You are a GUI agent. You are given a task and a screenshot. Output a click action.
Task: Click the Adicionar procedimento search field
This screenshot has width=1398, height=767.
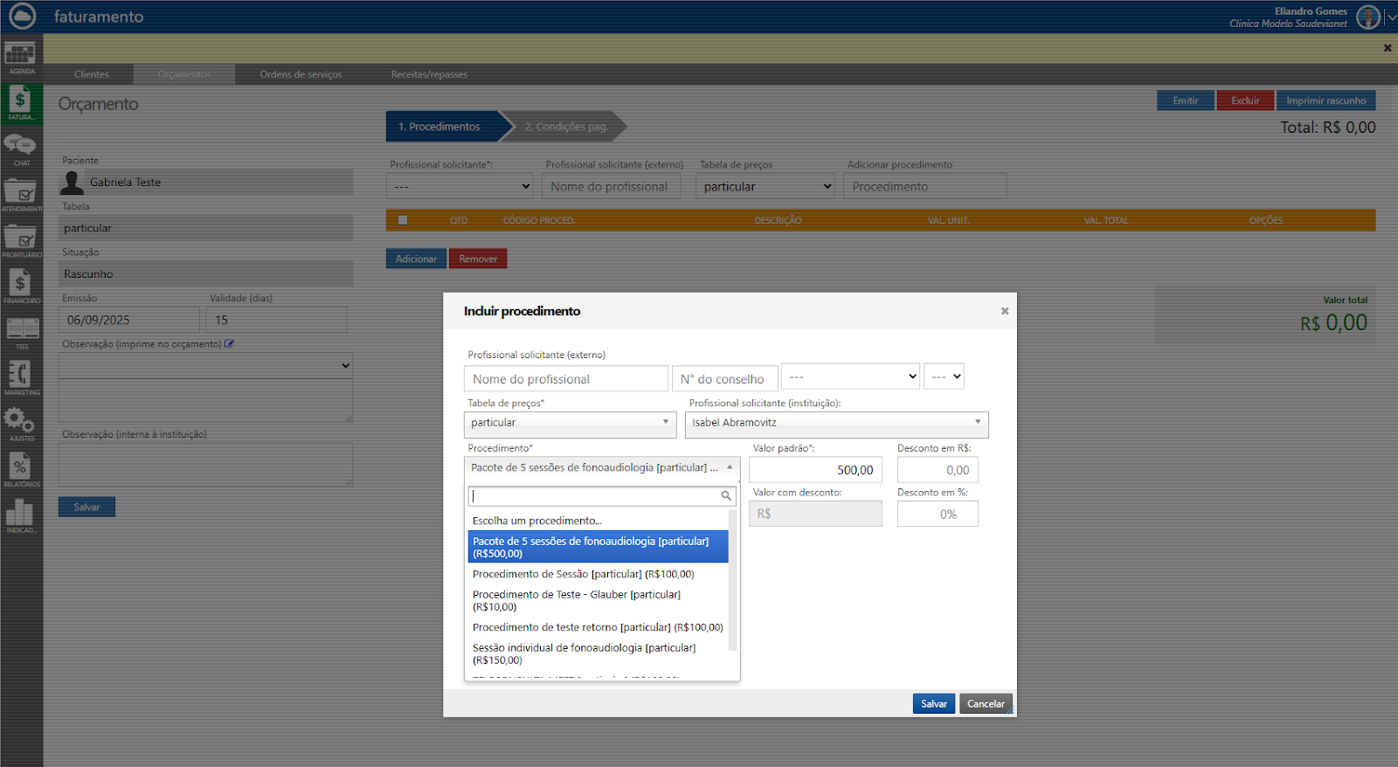pyautogui.click(x=924, y=186)
